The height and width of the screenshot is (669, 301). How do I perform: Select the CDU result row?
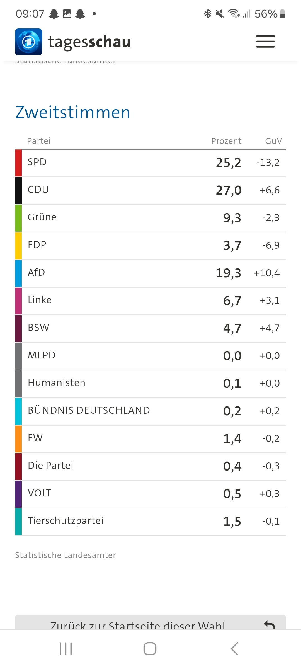(x=151, y=190)
